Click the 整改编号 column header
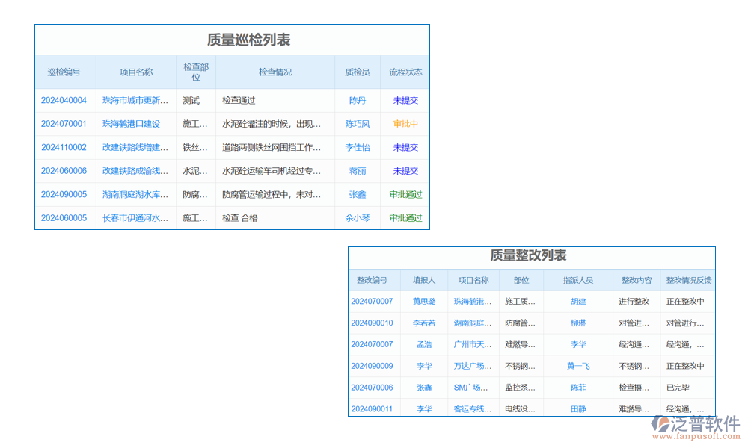This screenshot has height=448, width=748. click(x=372, y=280)
